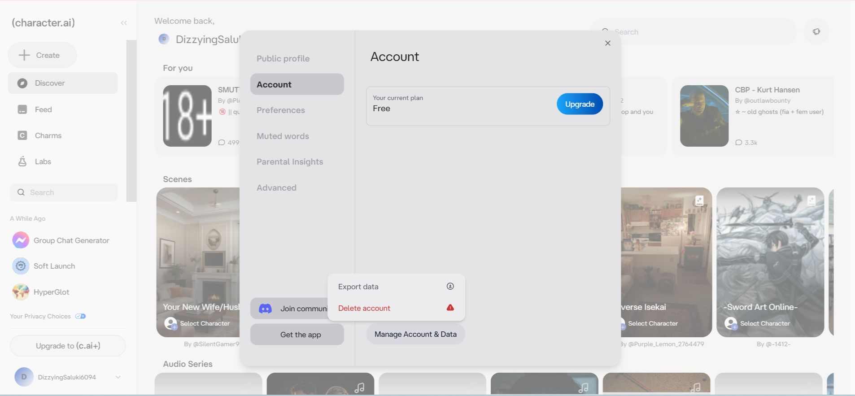Open Charms in the sidebar
Screen dimensions: 855x396
[63, 135]
